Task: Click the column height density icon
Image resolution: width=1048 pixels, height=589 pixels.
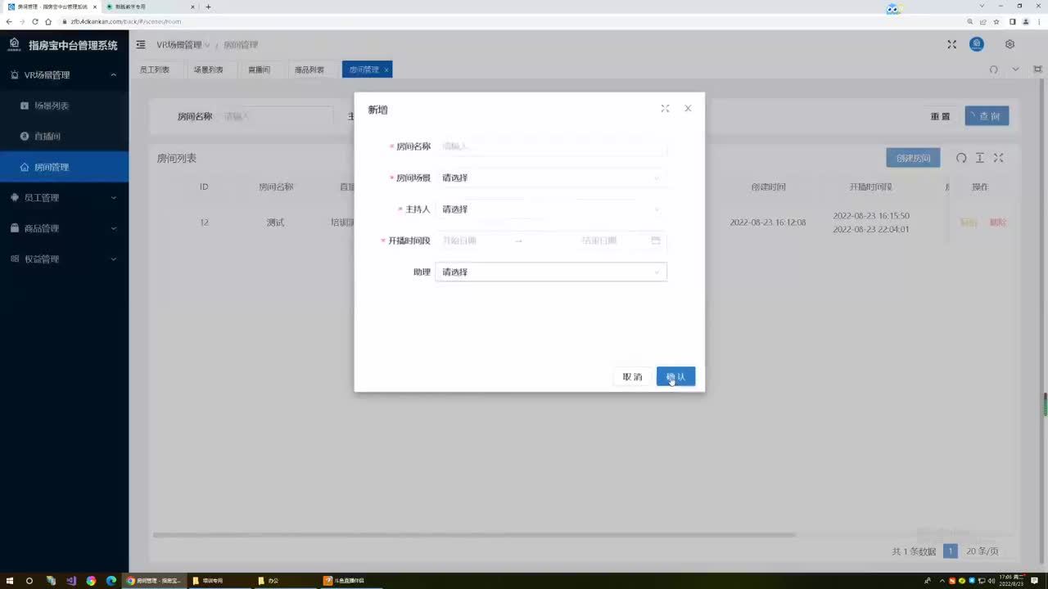Action: tap(979, 158)
